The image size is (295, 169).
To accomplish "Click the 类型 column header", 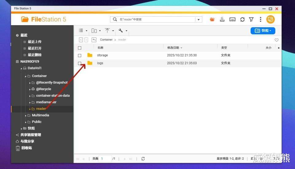I will point(224,48).
